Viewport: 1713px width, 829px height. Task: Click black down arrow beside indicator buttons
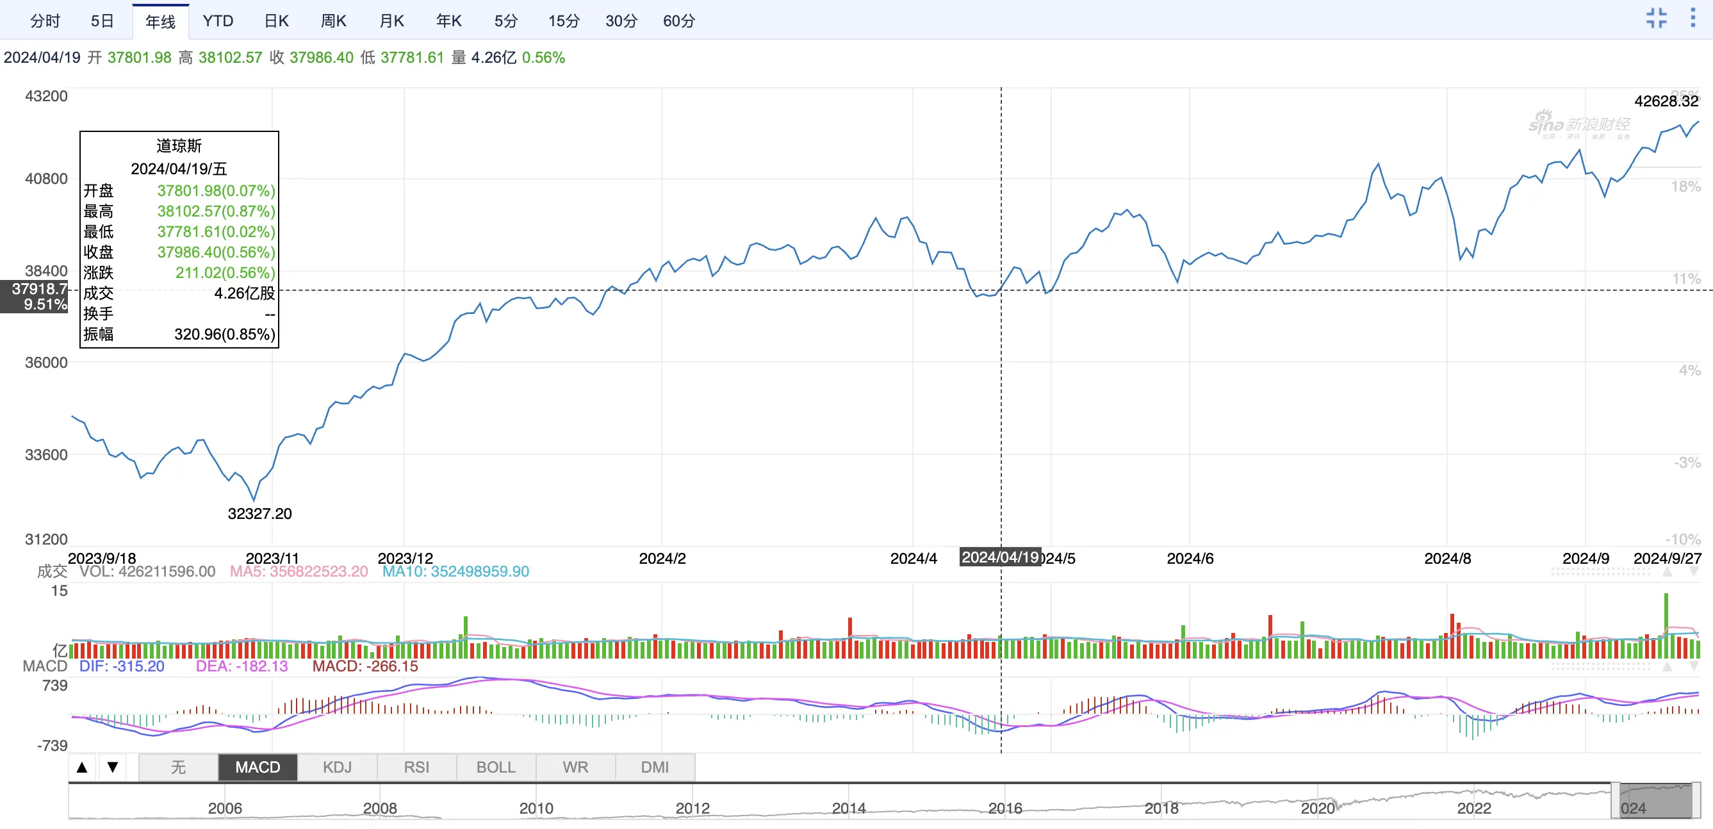click(x=113, y=768)
